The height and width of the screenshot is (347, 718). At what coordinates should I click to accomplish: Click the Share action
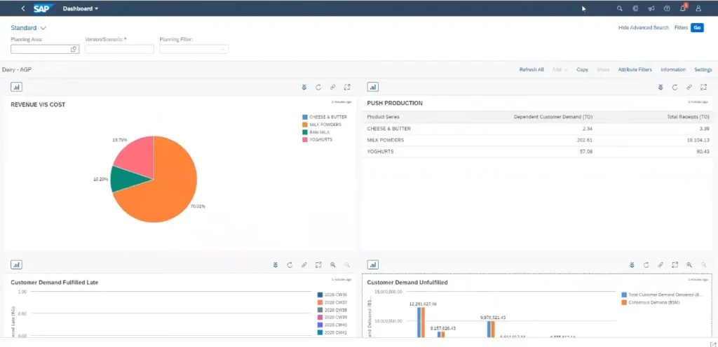[x=603, y=70]
